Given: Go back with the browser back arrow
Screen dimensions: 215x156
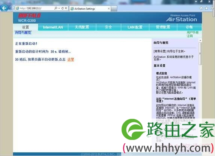Looking at the screenshot, I should click(x=4, y=8).
